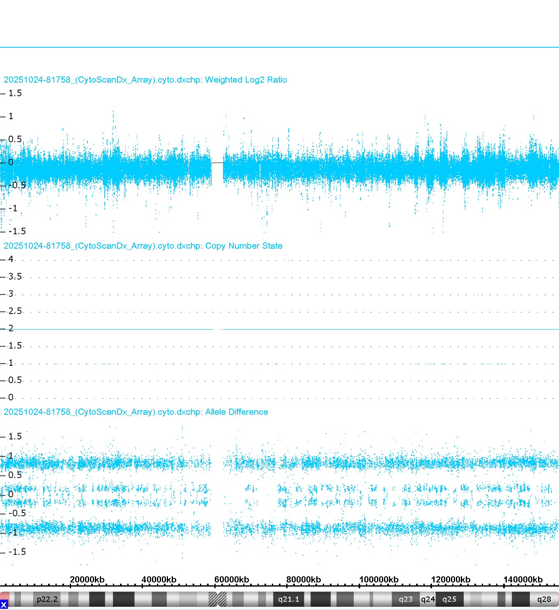Click the 40000kb coordinate label

pos(159,580)
